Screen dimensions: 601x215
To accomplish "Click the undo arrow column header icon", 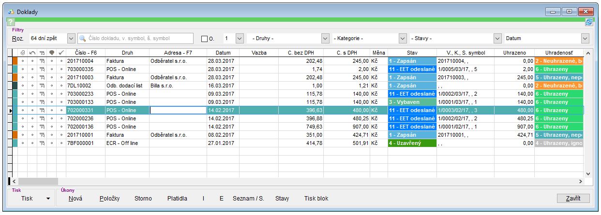I will click(32, 52).
